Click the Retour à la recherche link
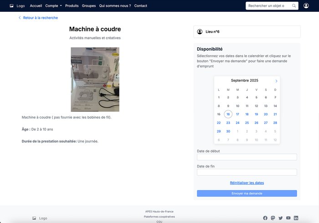The width and height of the screenshot is (319, 223). coord(40,18)
